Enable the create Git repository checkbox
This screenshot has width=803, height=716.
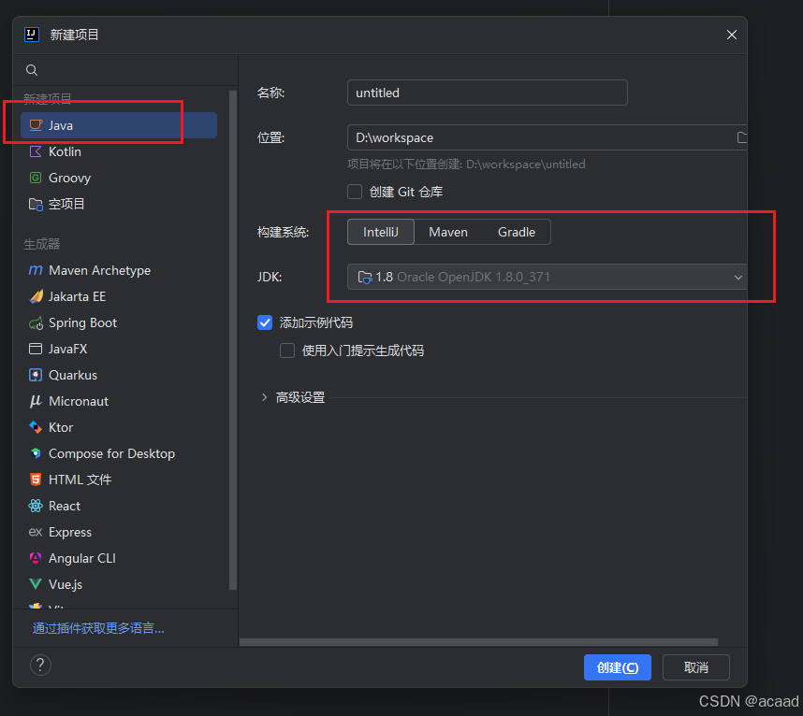tap(355, 192)
